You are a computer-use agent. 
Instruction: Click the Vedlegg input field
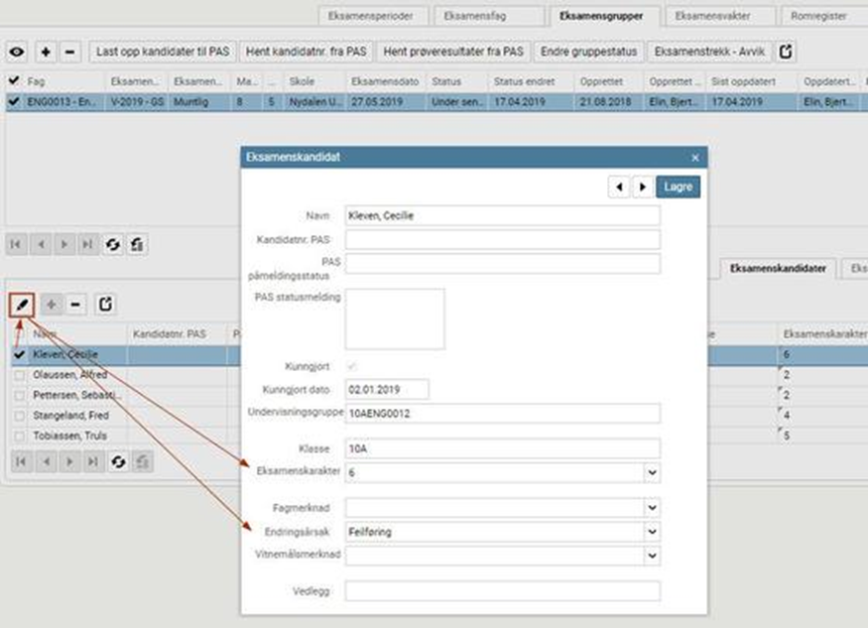[x=502, y=591]
